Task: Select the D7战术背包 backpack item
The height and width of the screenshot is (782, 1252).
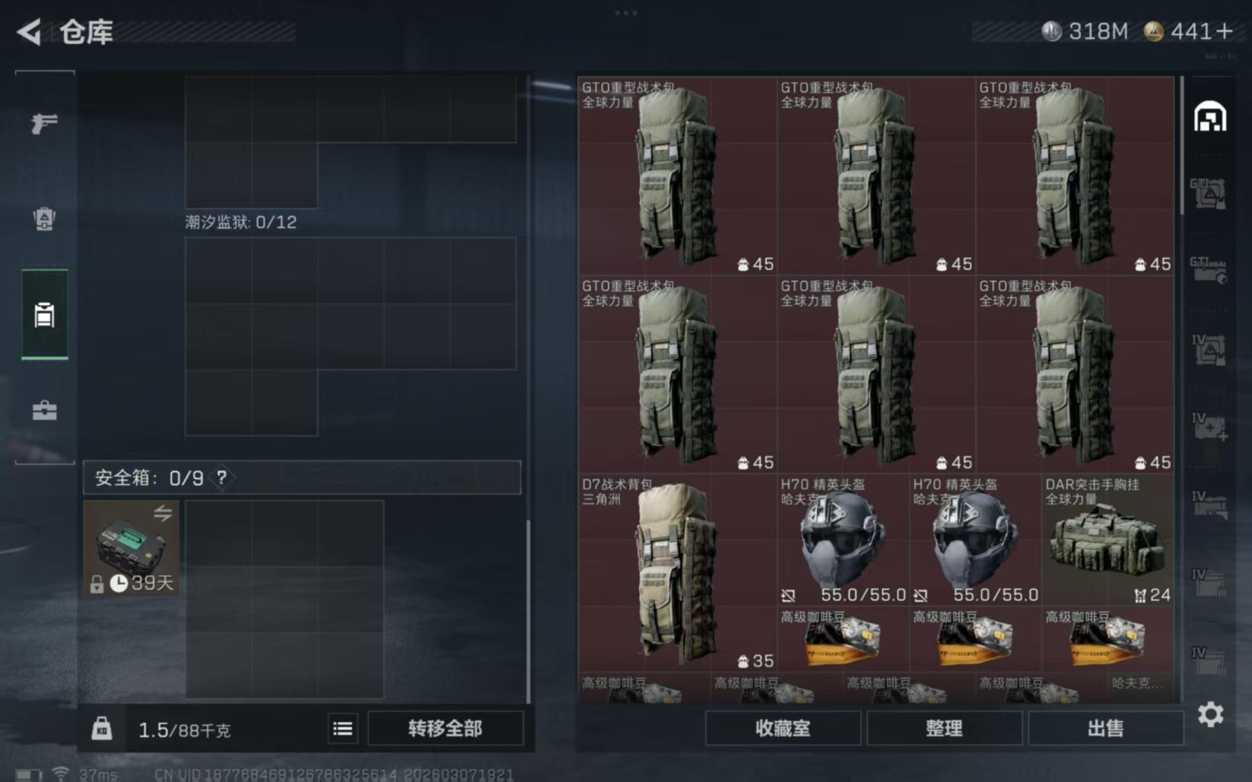Action: [677, 573]
